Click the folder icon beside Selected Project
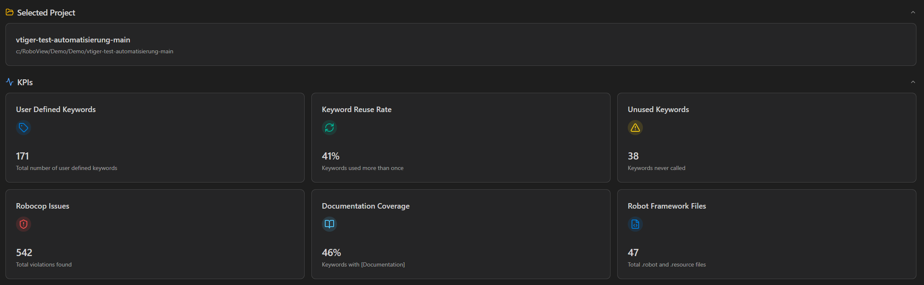The height and width of the screenshot is (285, 924). [x=9, y=13]
